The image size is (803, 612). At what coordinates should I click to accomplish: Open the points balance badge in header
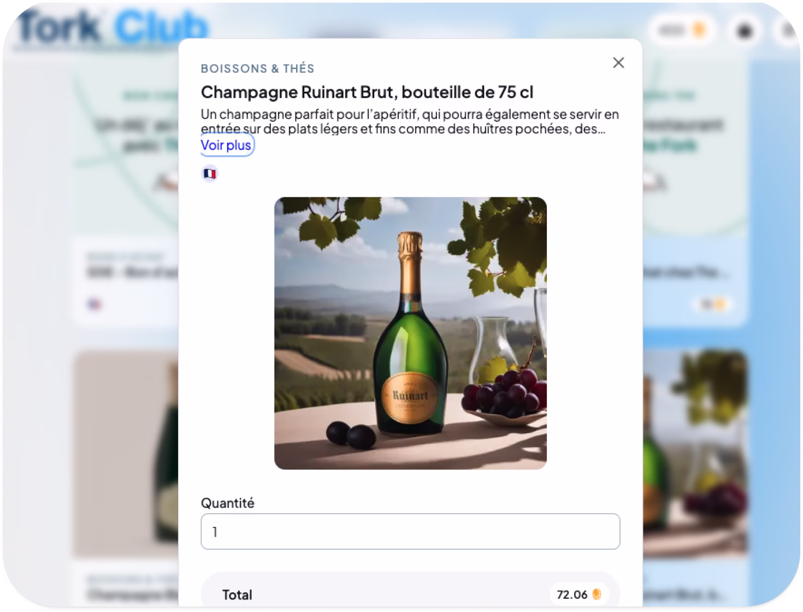(x=681, y=30)
